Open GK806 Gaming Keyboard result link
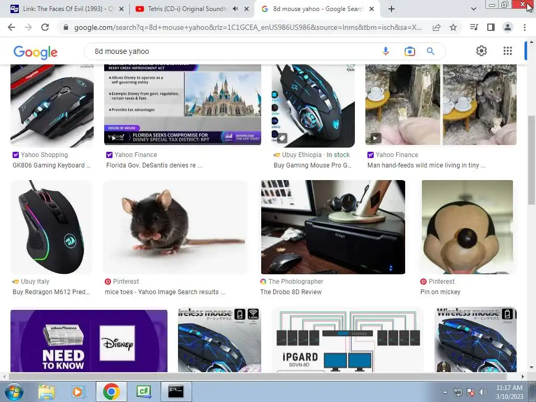Image resolution: width=536 pixels, height=402 pixels. 51,165
